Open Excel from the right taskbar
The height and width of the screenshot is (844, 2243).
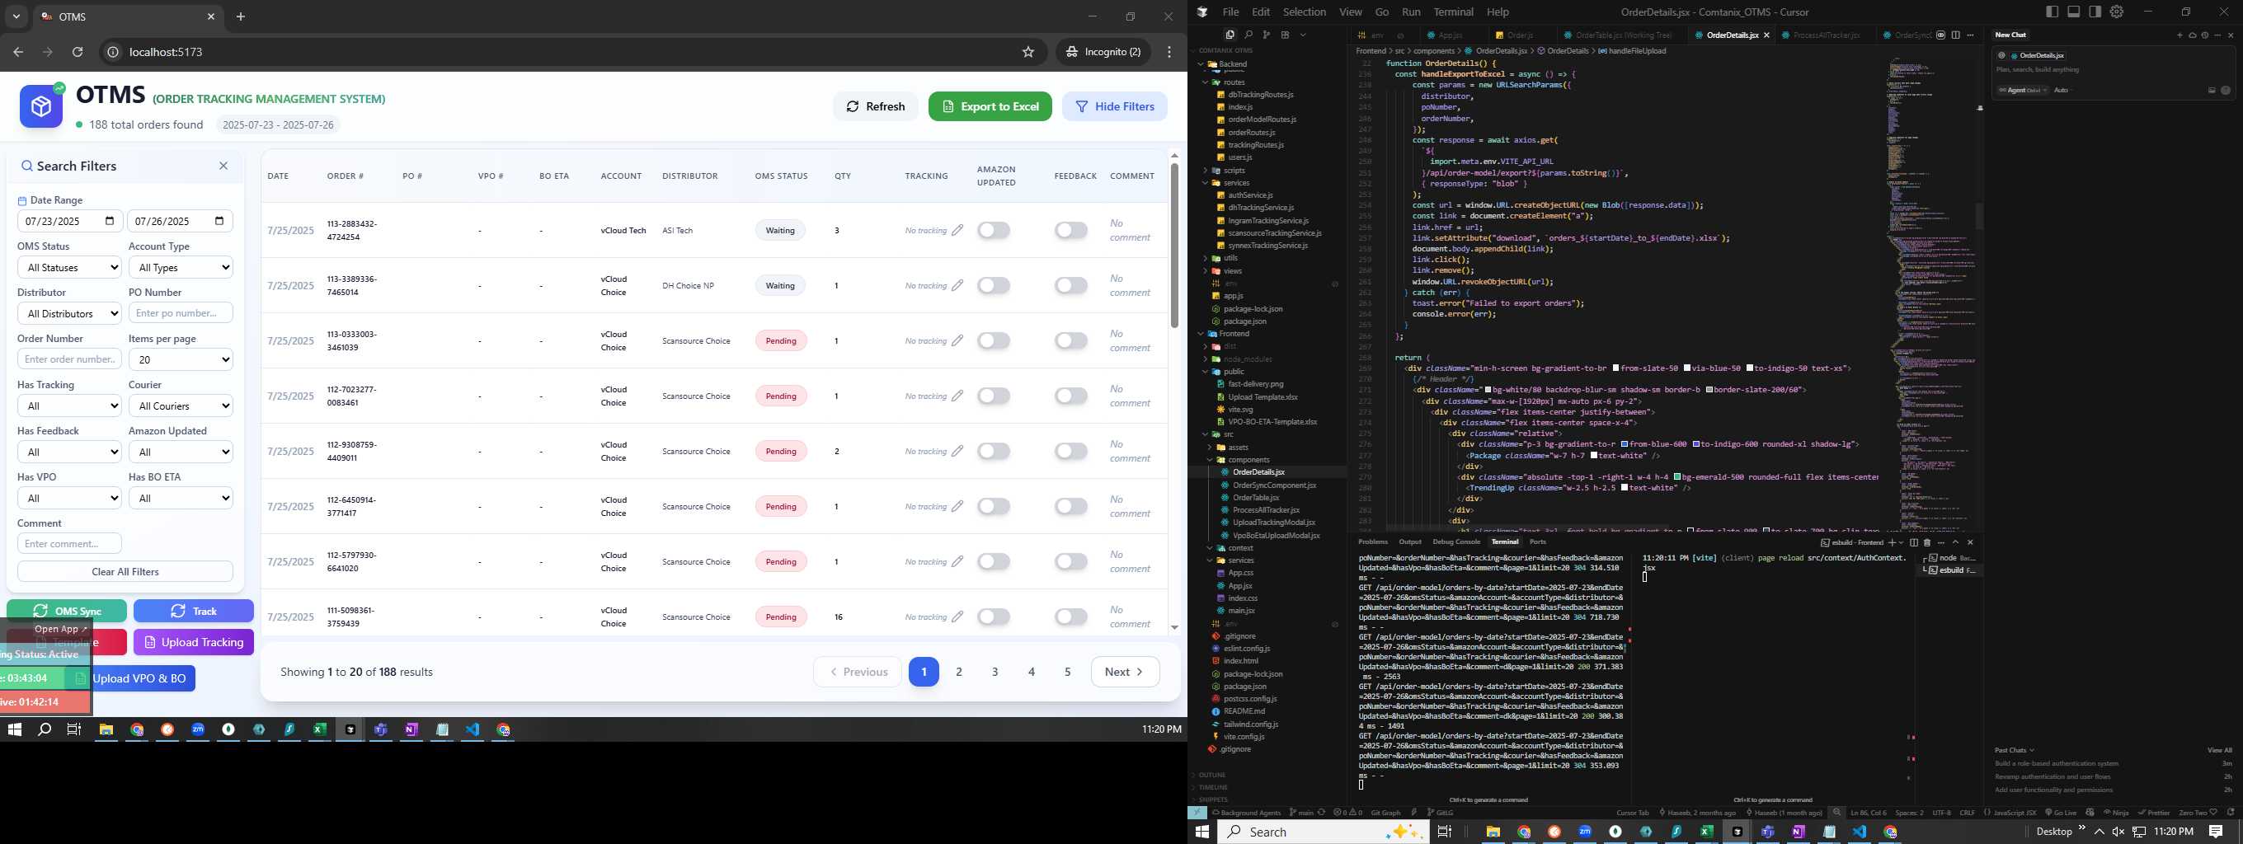pos(1707,832)
